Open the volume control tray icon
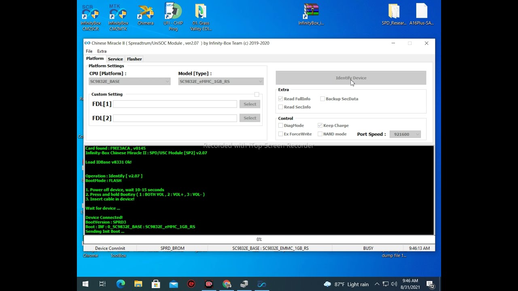The width and height of the screenshot is (518, 291). 394,284
